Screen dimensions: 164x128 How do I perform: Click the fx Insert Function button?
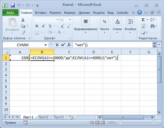click(69, 45)
